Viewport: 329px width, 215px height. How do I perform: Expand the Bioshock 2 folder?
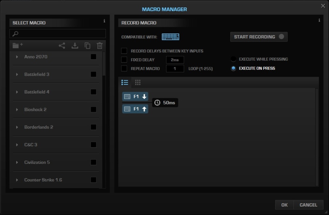point(17,109)
